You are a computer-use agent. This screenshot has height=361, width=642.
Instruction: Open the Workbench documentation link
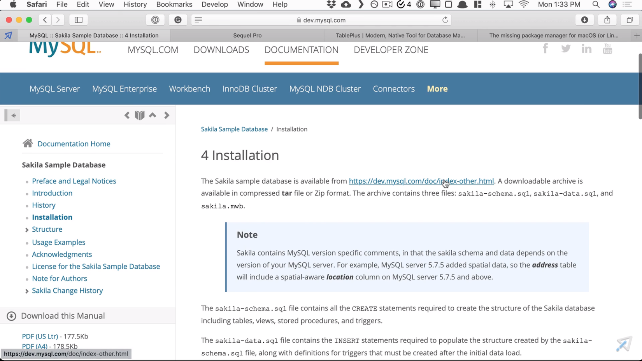click(189, 89)
